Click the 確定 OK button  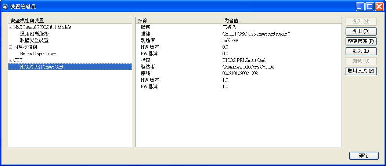[364, 156]
